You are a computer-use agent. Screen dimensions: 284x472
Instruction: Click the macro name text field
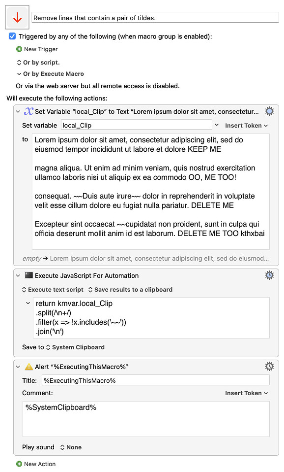pyautogui.click(x=155, y=18)
